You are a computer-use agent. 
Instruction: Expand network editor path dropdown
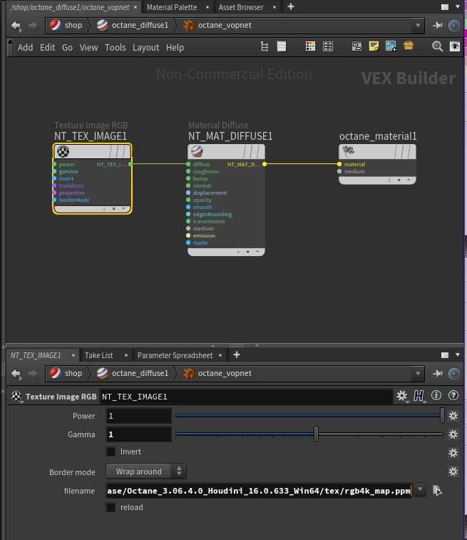coord(418,26)
